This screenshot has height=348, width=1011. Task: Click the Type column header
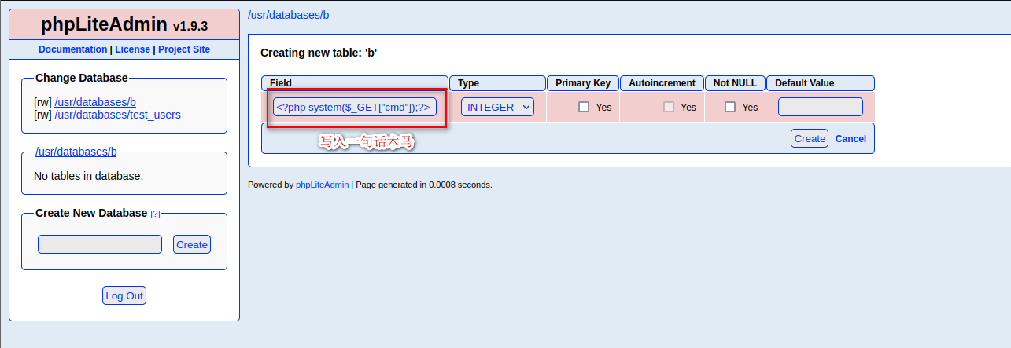(x=498, y=82)
